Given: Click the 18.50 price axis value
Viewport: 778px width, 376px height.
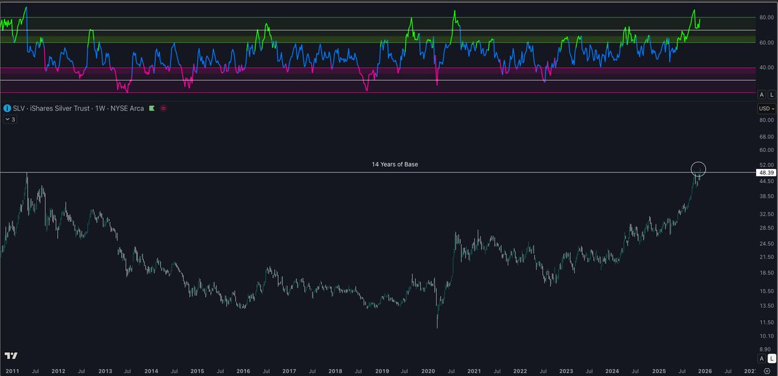Looking at the screenshot, I should coord(766,274).
